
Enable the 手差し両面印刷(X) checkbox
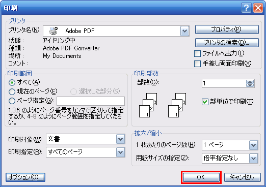(x=197, y=64)
